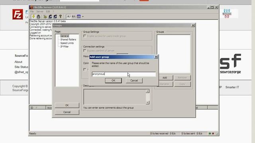
Task: Click the FileZilla Server version log line
Action: [x=48, y=21]
